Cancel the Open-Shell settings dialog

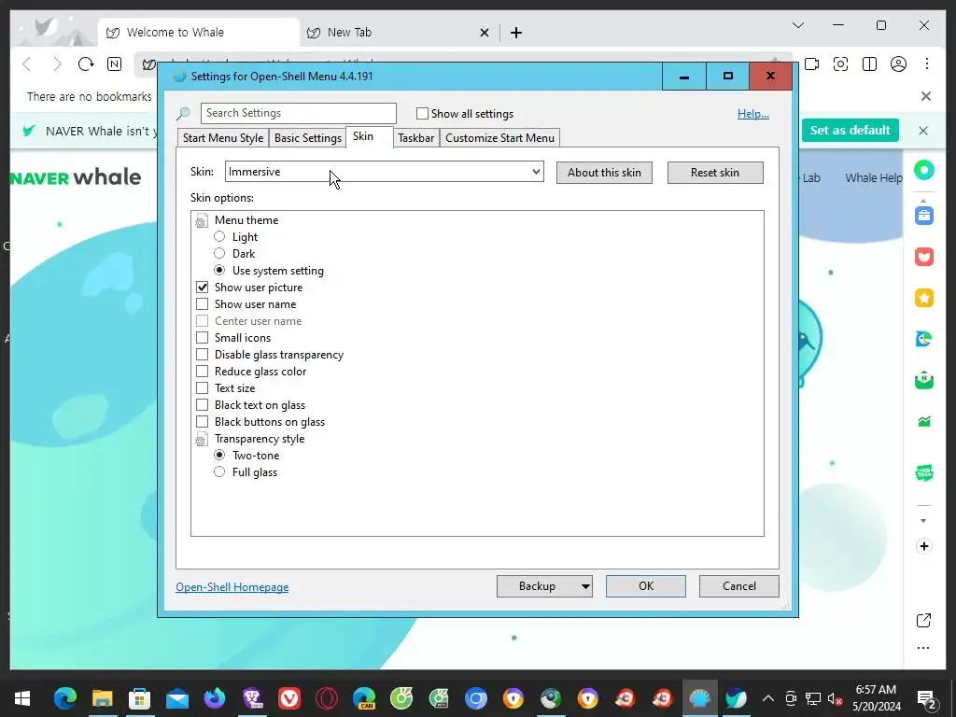tap(739, 586)
